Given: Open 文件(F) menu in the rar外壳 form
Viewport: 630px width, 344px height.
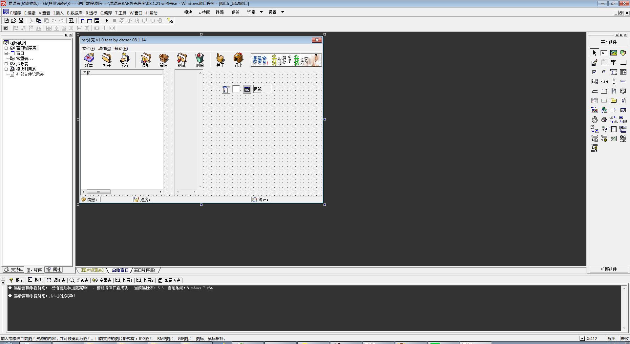Looking at the screenshot, I should (88, 48).
